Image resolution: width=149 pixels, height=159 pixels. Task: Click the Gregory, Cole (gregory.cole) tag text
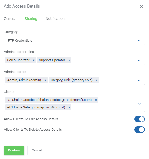coord(71,80)
